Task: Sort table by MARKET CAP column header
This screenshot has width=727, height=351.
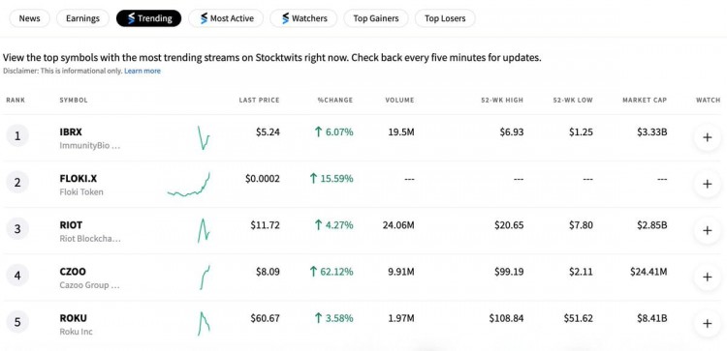Action: [x=645, y=100]
